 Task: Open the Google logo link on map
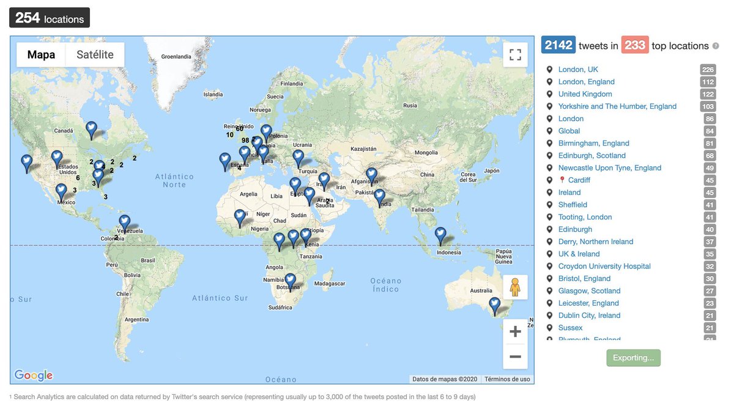coord(34,375)
